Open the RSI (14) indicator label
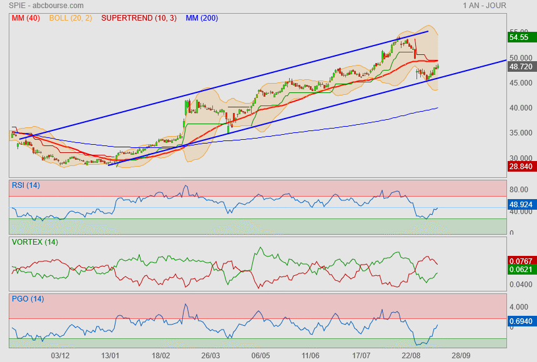The width and height of the screenshot is (537, 362). click(x=26, y=185)
